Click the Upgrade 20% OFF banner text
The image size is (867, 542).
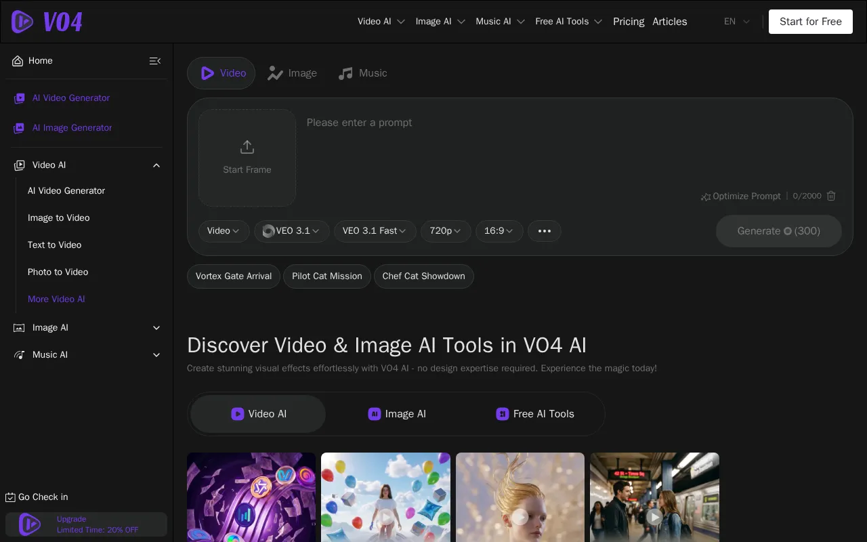pos(98,524)
